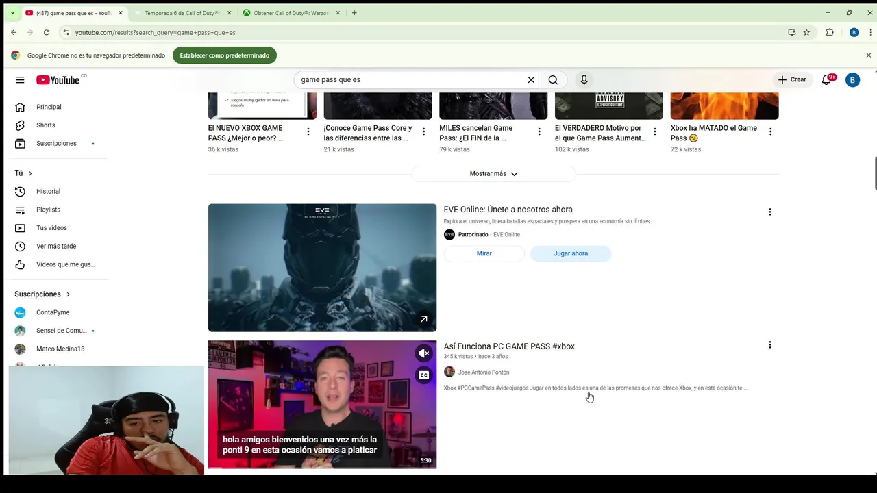Viewport: 877px width, 493px height.
Task: Click external link arrow on EVE Online thumbnail
Action: [x=424, y=319]
